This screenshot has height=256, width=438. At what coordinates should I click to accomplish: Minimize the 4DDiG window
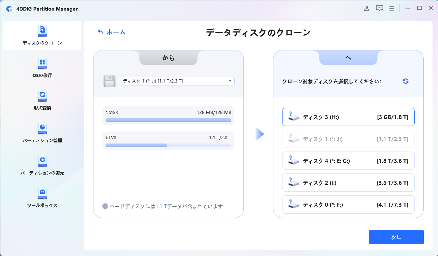407,8
